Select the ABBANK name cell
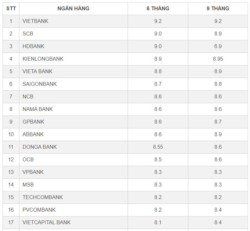The image size is (250, 231). click(33, 135)
